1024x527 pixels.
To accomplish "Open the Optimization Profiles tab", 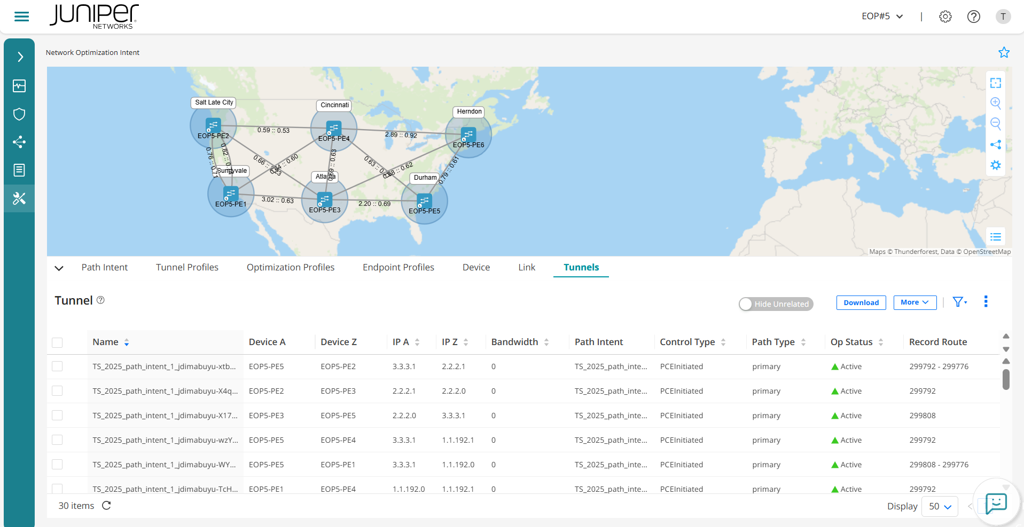I will coord(290,267).
